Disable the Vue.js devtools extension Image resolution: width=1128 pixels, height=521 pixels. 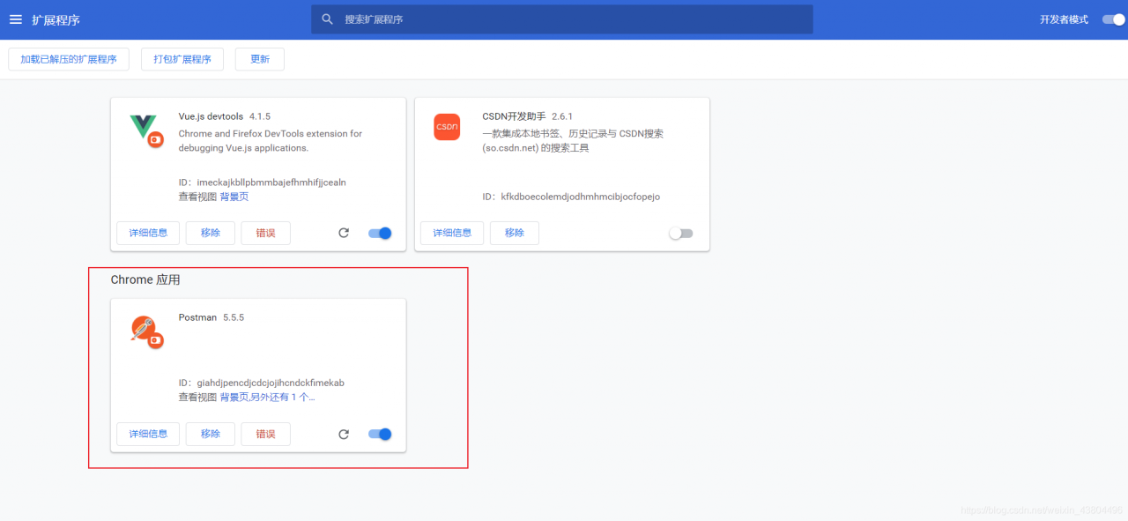(380, 233)
